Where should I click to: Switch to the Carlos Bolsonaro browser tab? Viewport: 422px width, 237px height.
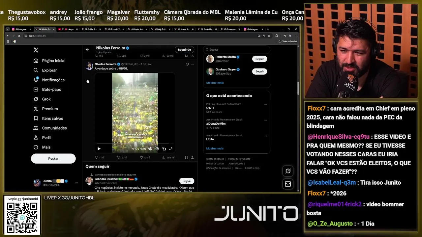(138, 29)
